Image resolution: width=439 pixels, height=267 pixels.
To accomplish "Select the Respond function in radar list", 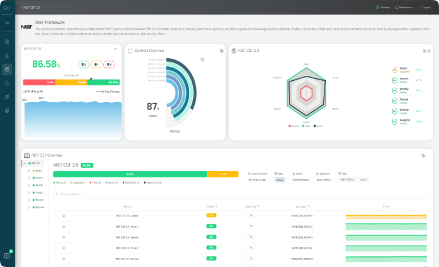I will [407, 121].
